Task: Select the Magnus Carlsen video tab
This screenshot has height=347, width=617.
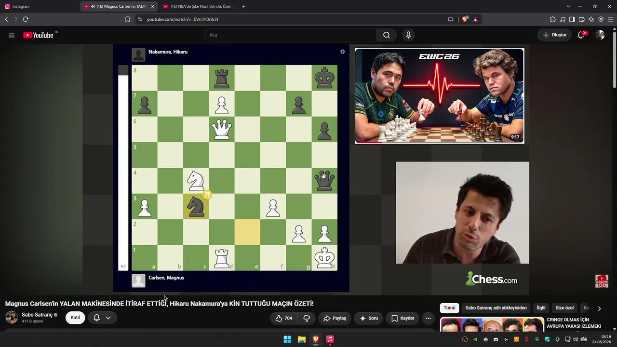Action: 119,6
